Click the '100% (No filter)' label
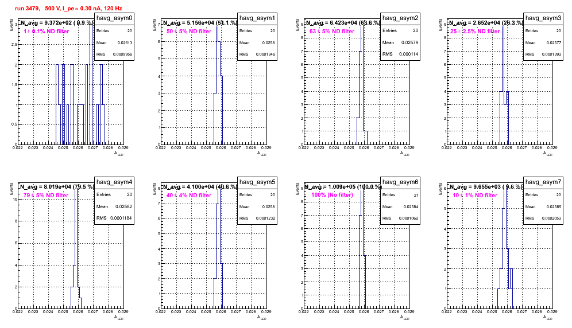Screen dimensions: 572x328 pos(333,195)
